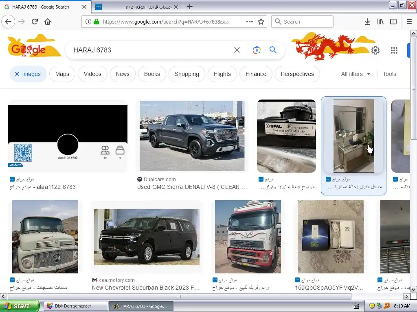Open ksa.motory.com source link

point(114,280)
